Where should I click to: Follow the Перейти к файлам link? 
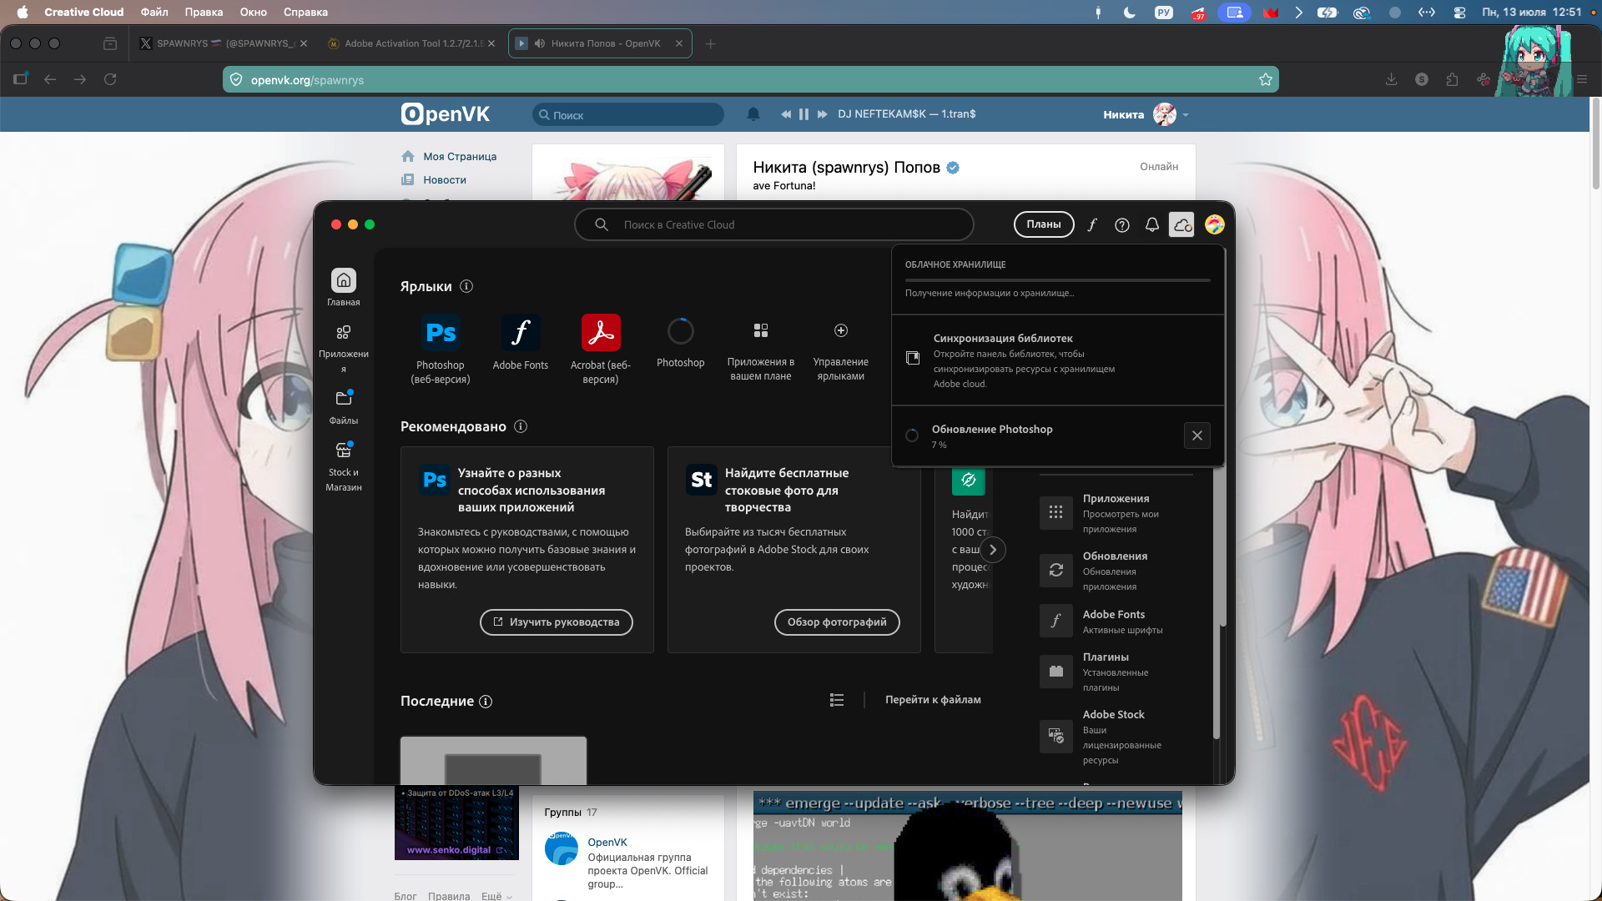tap(933, 700)
